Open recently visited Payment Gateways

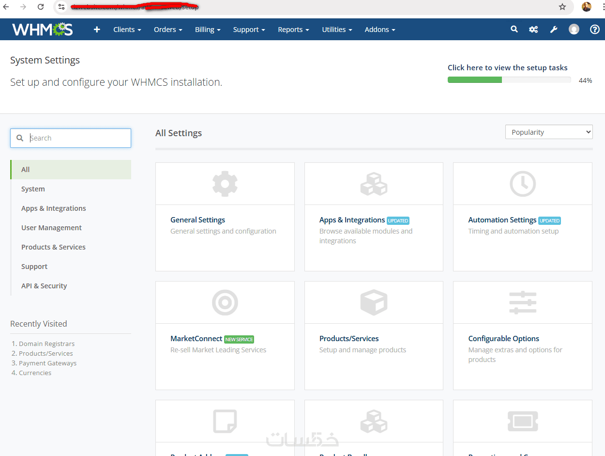pyautogui.click(x=47, y=363)
